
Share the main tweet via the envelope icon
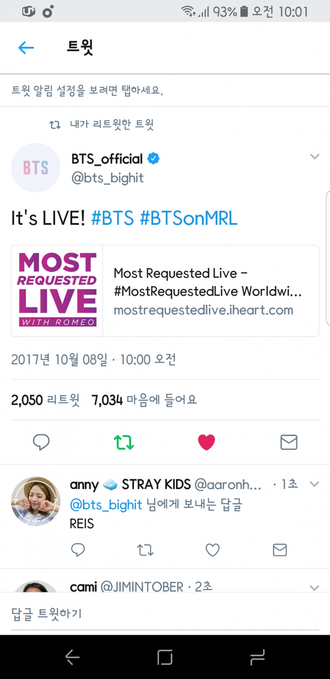(289, 442)
